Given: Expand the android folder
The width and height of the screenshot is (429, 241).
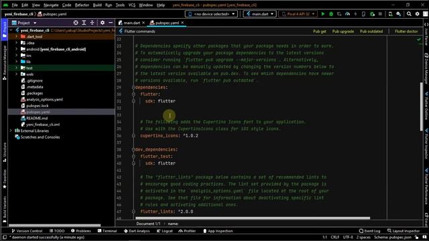Looking at the screenshot, I should 16,49.
